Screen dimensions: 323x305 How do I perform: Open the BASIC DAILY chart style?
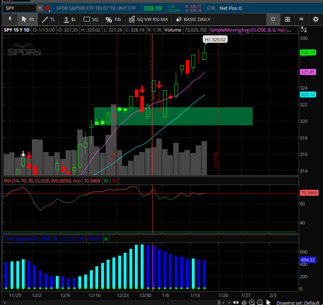[193, 19]
